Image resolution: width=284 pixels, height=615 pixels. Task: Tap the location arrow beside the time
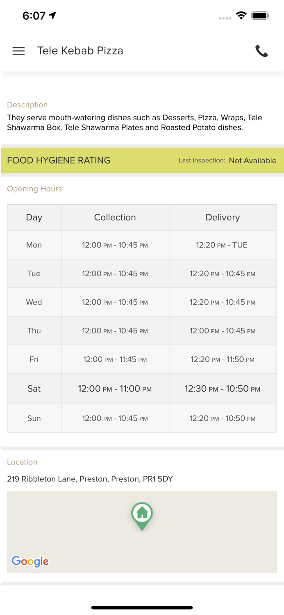coord(52,16)
